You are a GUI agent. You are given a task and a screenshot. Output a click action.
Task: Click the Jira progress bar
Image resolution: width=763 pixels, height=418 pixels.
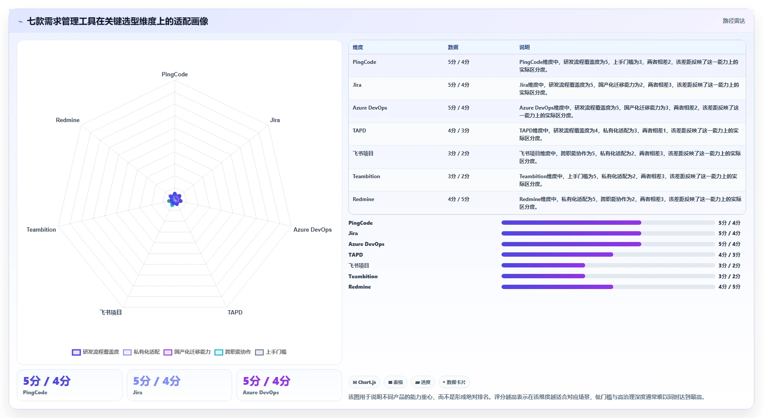(608, 233)
